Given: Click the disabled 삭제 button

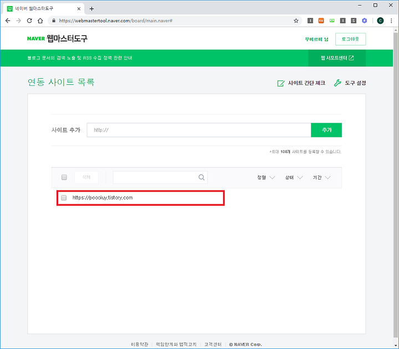Looking at the screenshot, I should tap(86, 177).
